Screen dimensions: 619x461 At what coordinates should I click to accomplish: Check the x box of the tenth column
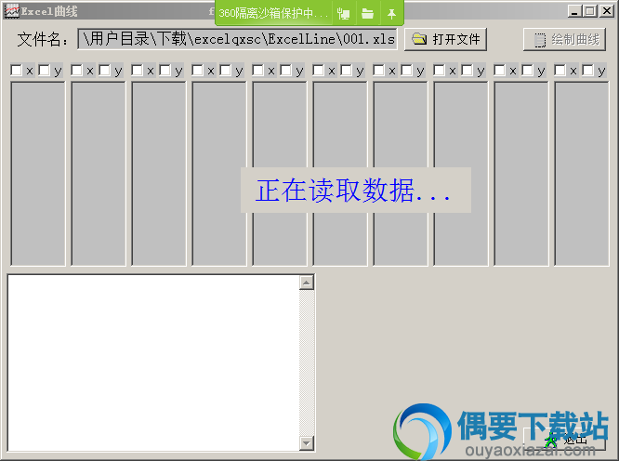[560, 71]
